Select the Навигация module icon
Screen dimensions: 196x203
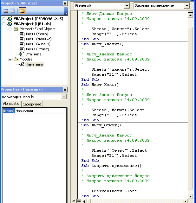click(22, 64)
